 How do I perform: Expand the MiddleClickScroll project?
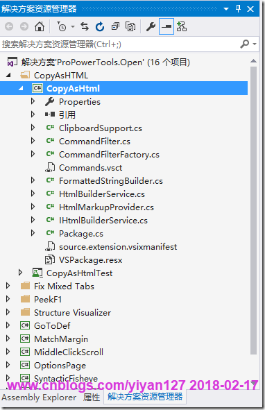pos(8,352)
